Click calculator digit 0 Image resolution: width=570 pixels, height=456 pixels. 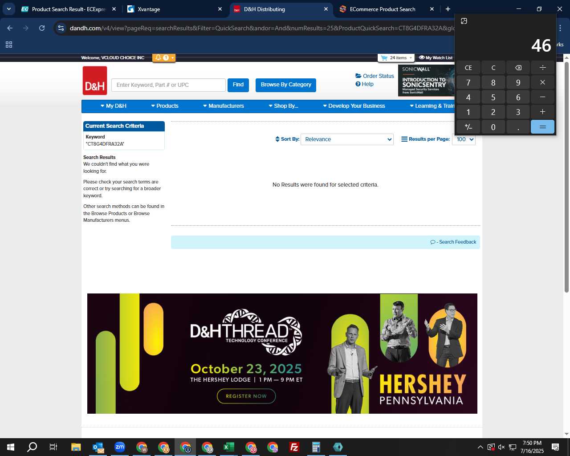pos(493,127)
